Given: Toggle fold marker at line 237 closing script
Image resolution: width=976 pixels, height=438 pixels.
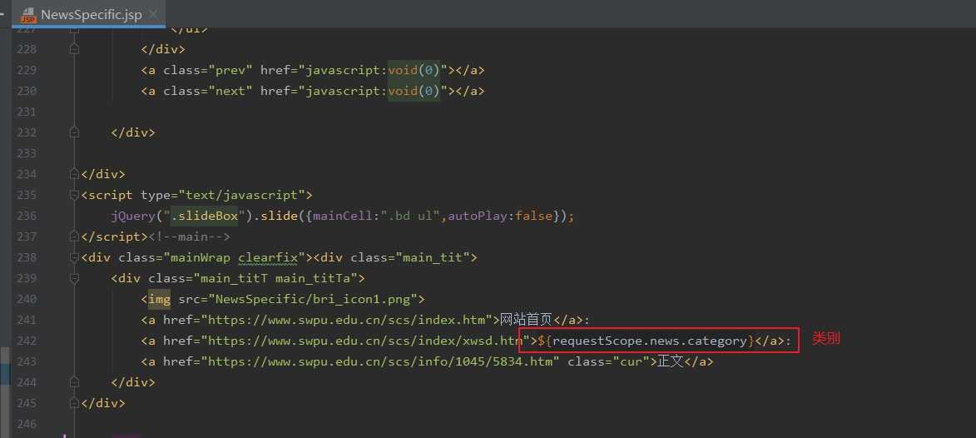Looking at the screenshot, I should (74, 236).
